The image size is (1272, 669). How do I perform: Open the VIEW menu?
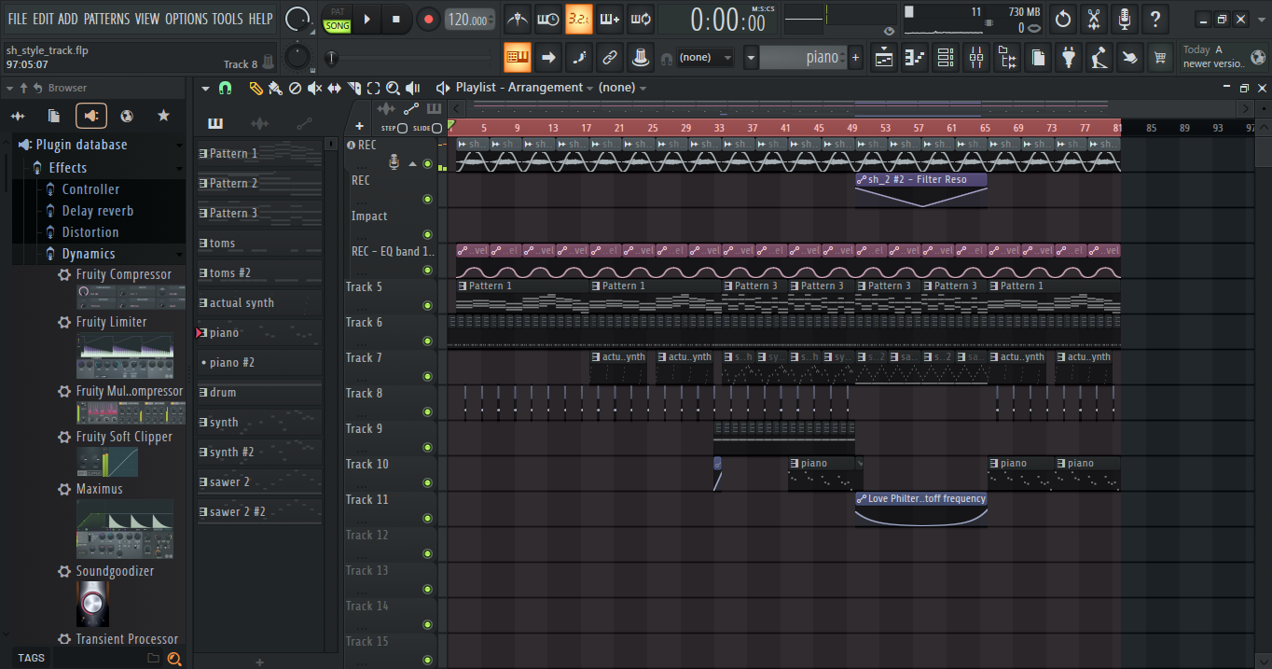147,19
